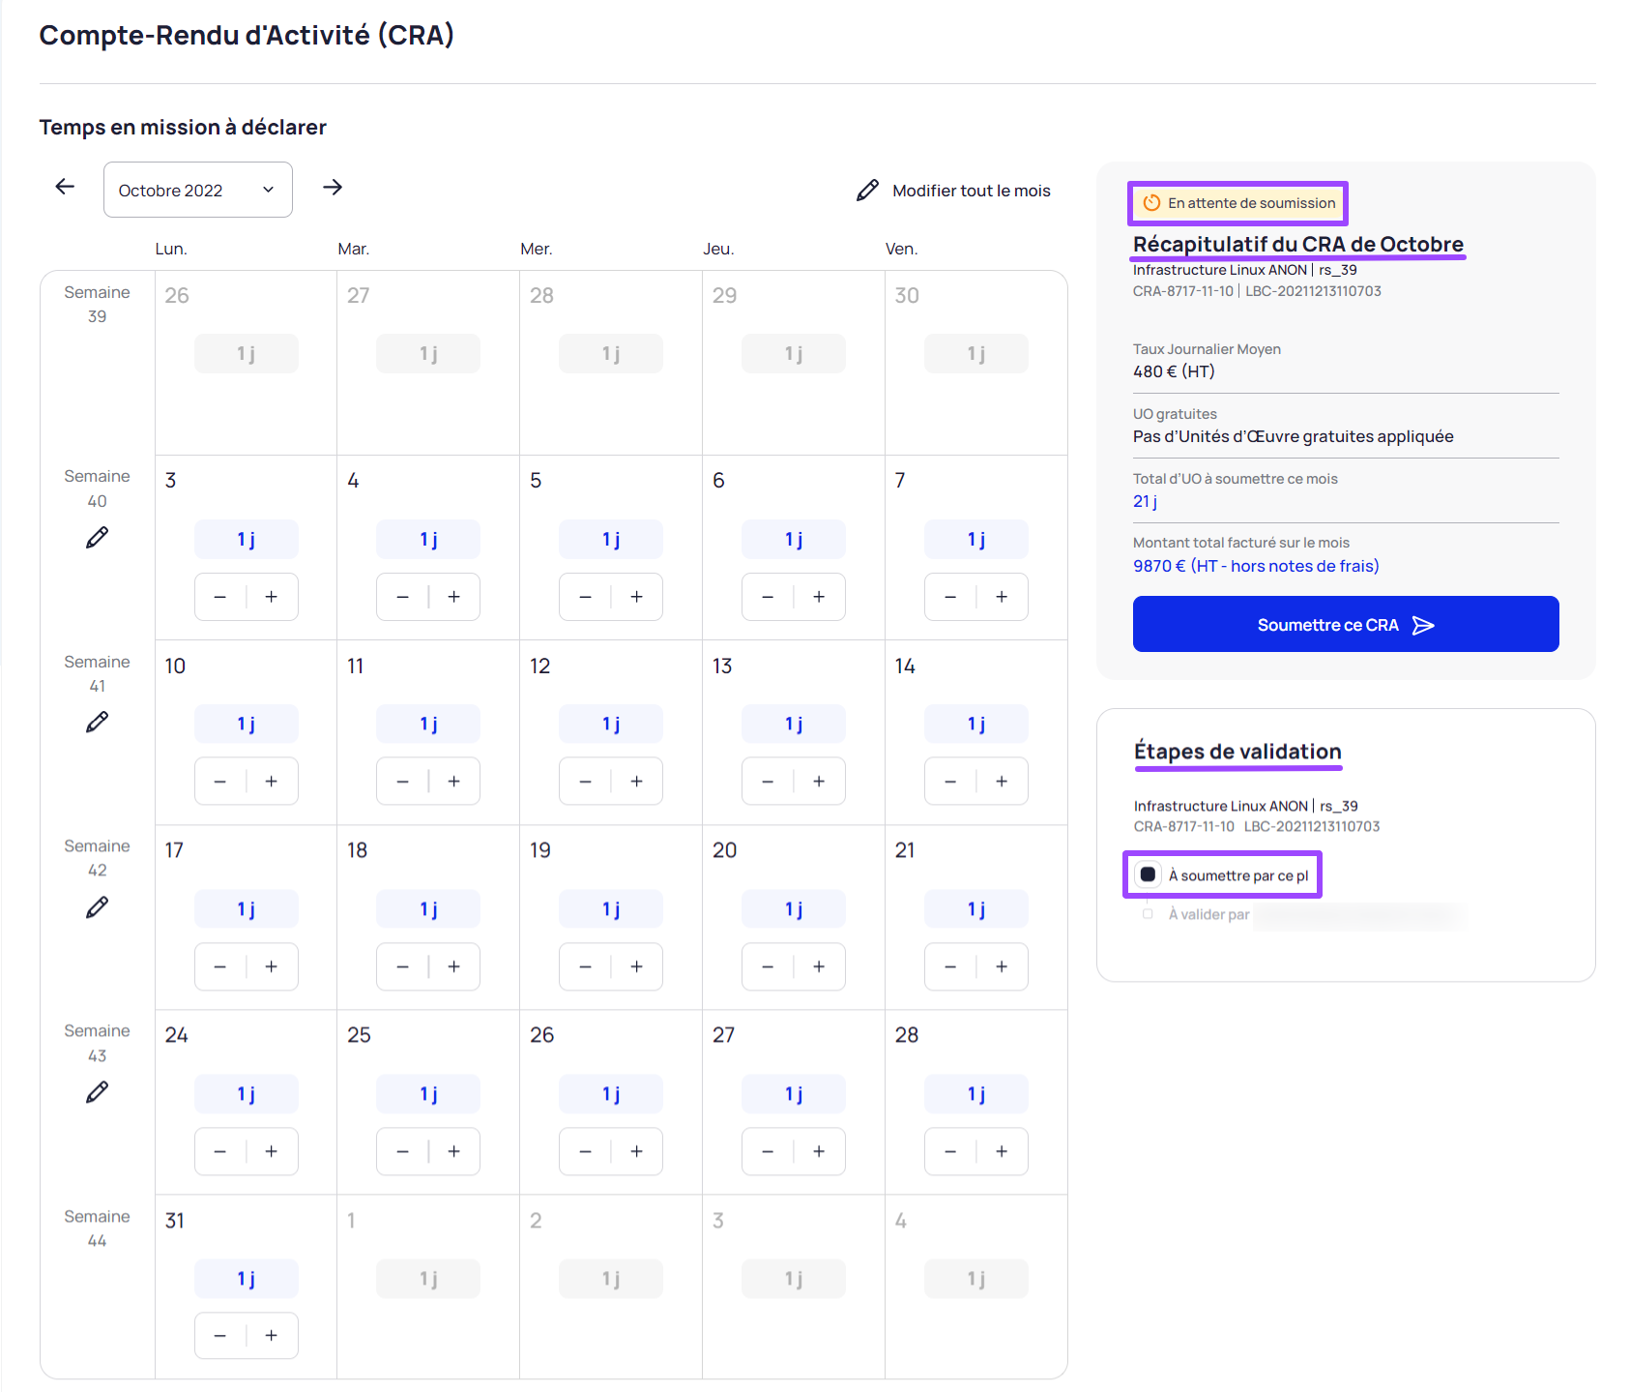Toggle the À valider par step checkbox

click(x=1148, y=914)
